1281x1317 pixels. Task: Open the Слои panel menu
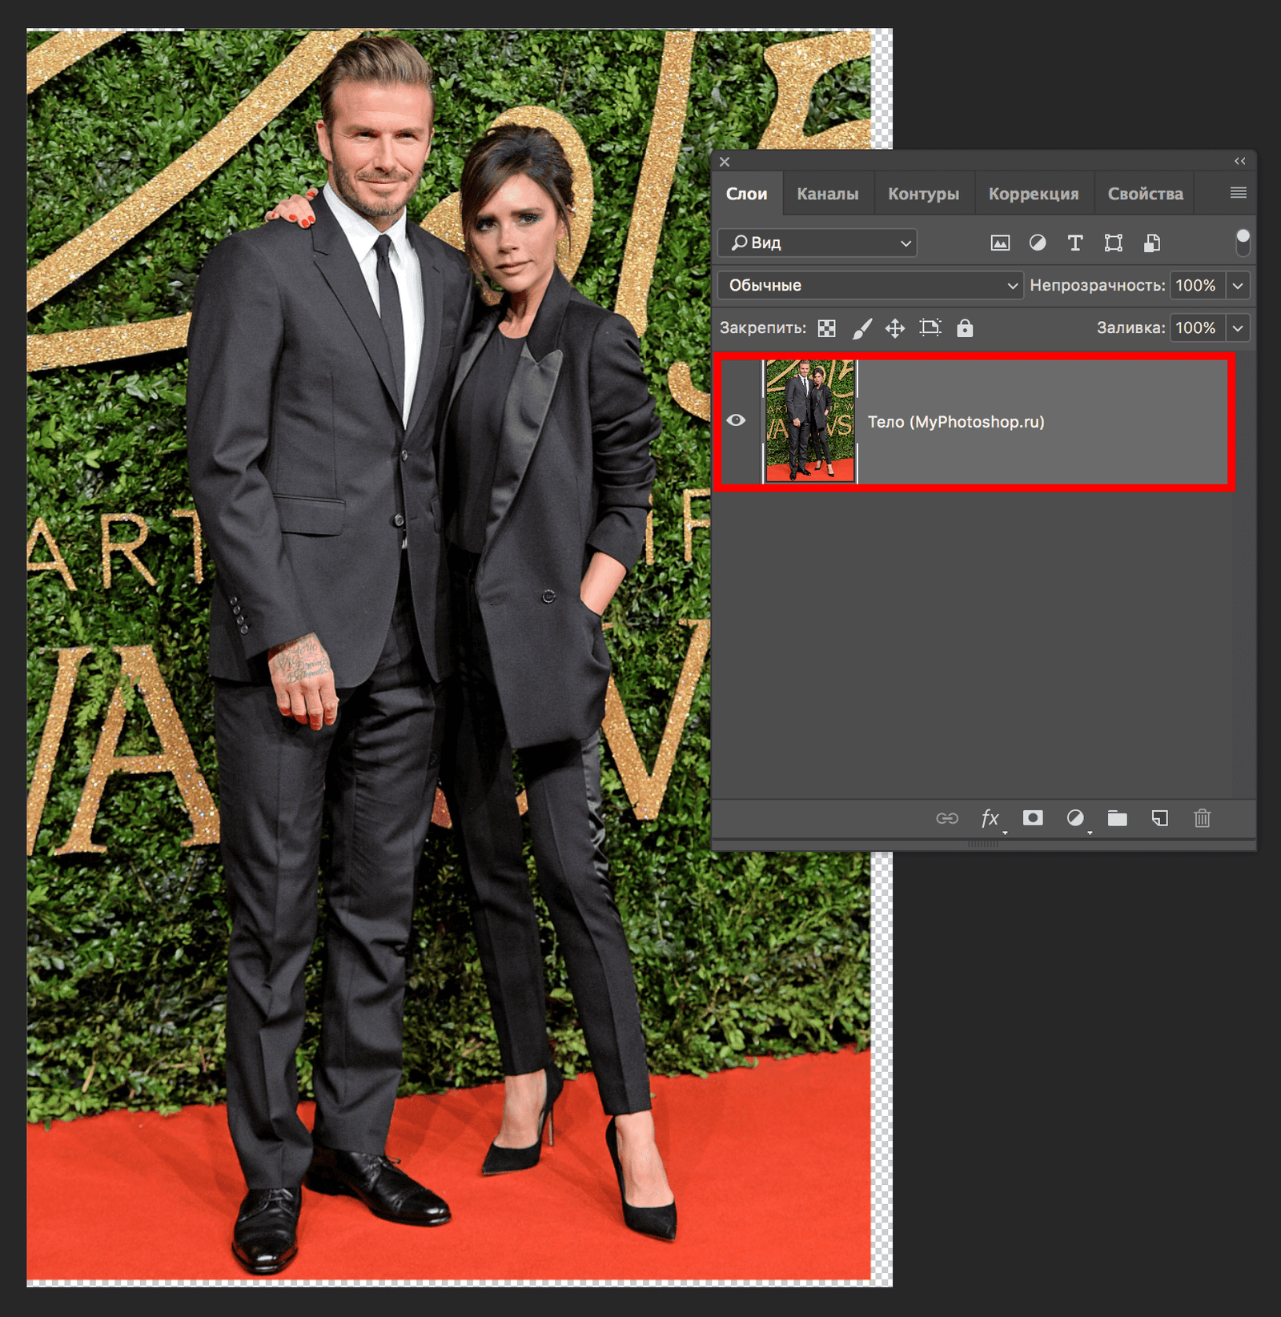click(1238, 192)
